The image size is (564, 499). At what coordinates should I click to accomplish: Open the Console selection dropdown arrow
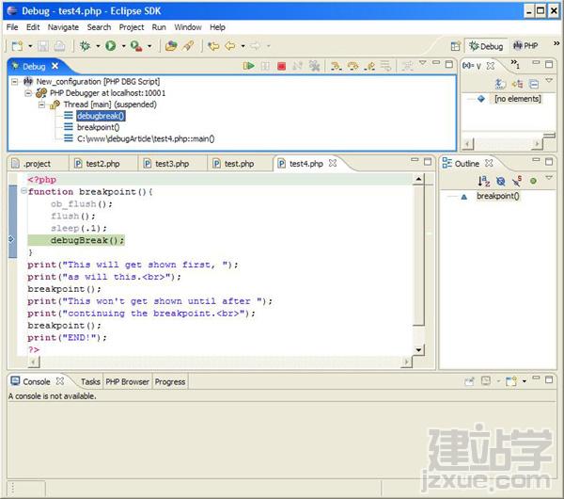[x=498, y=381]
